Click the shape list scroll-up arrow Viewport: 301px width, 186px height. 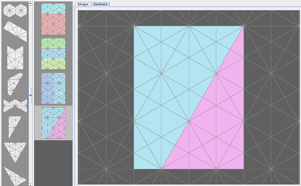tap(31, 3)
